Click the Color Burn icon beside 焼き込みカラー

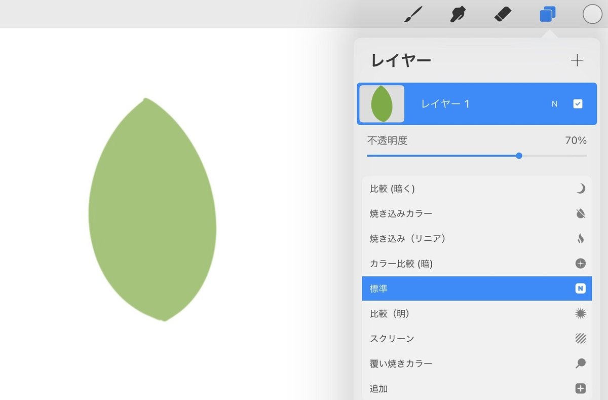tap(581, 213)
